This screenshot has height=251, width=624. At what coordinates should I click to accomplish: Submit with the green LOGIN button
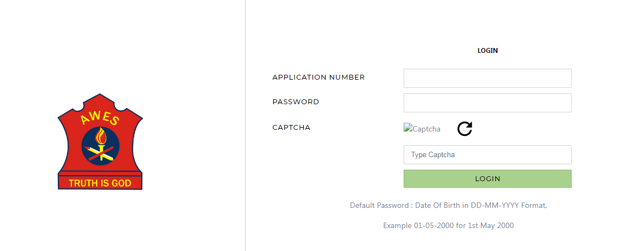[x=488, y=178]
